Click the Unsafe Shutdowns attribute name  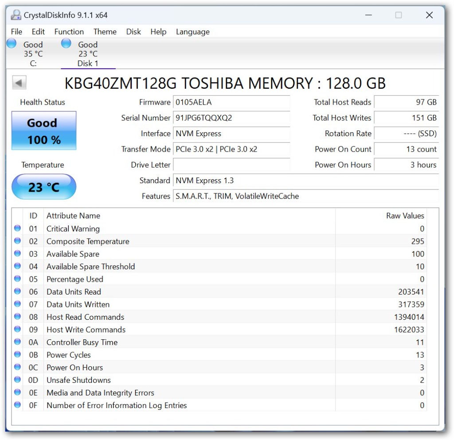[x=79, y=380]
